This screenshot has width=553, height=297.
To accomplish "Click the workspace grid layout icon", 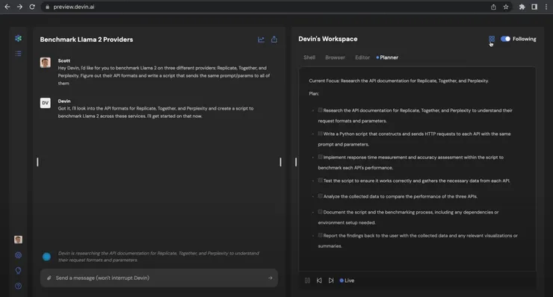I will (491, 39).
